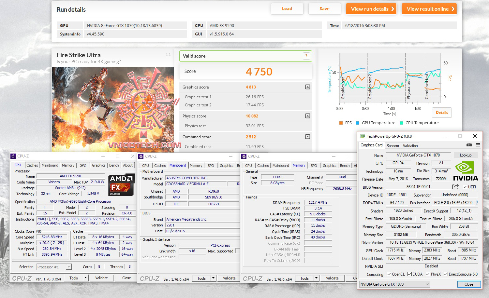Click the CPU Name field showing AMD FX-9590

(x=70, y=176)
